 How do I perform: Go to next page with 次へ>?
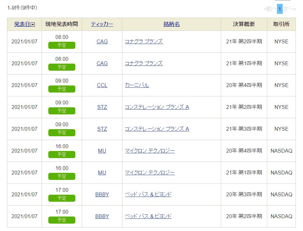click(x=289, y=9)
